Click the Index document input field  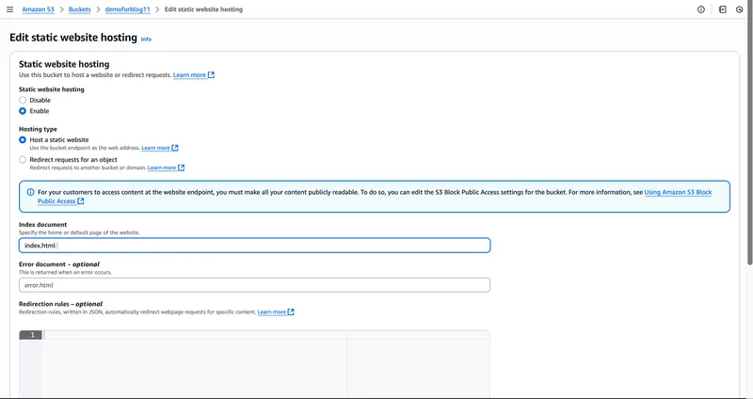pyautogui.click(x=254, y=246)
